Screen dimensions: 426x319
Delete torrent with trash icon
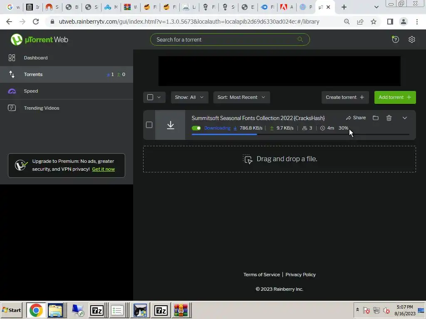click(x=389, y=118)
